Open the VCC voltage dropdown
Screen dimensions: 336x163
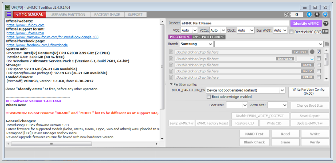pyautogui.click(x=189, y=30)
